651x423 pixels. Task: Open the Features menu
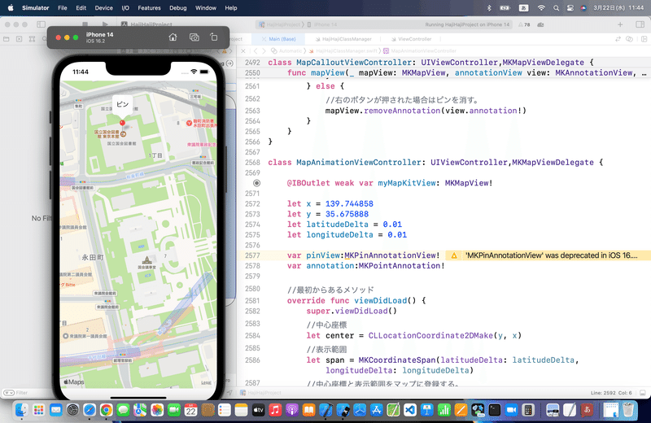click(149, 8)
